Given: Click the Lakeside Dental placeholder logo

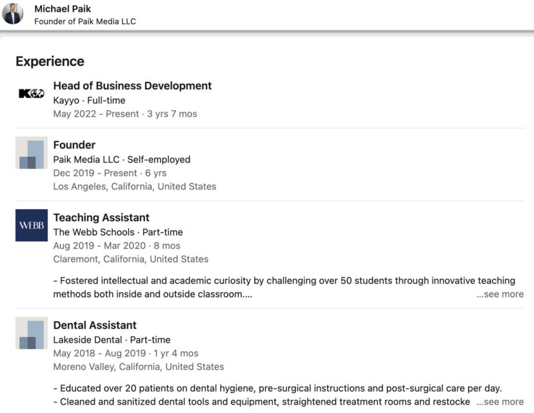Looking at the screenshot, I should tap(32, 333).
